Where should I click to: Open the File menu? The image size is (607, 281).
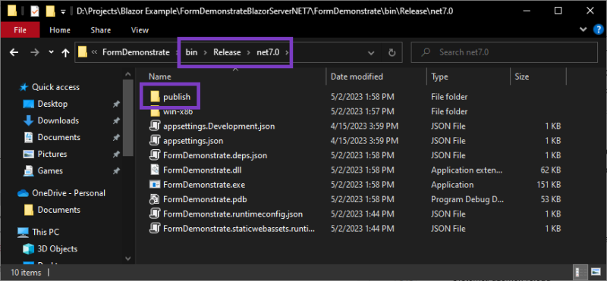pyautogui.click(x=20, y=30)
